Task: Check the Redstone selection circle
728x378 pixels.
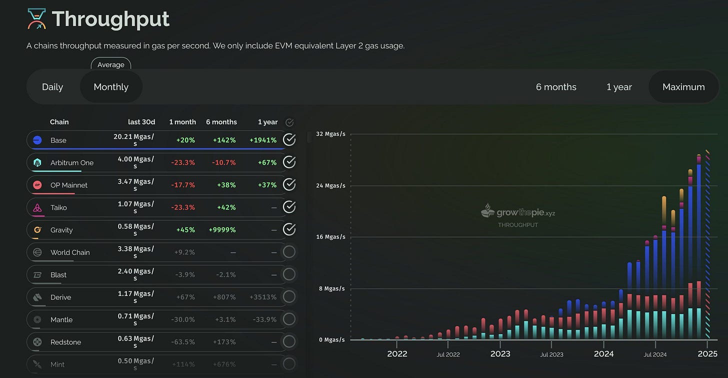Action: [289, 341]
